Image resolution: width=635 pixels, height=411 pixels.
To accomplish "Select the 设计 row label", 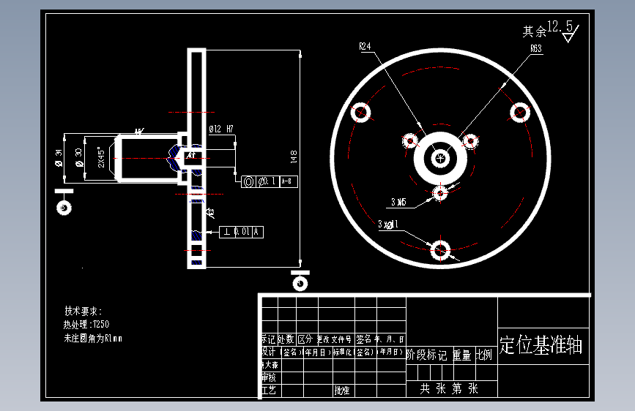I will pyautogui.click(x=268, y=352).
